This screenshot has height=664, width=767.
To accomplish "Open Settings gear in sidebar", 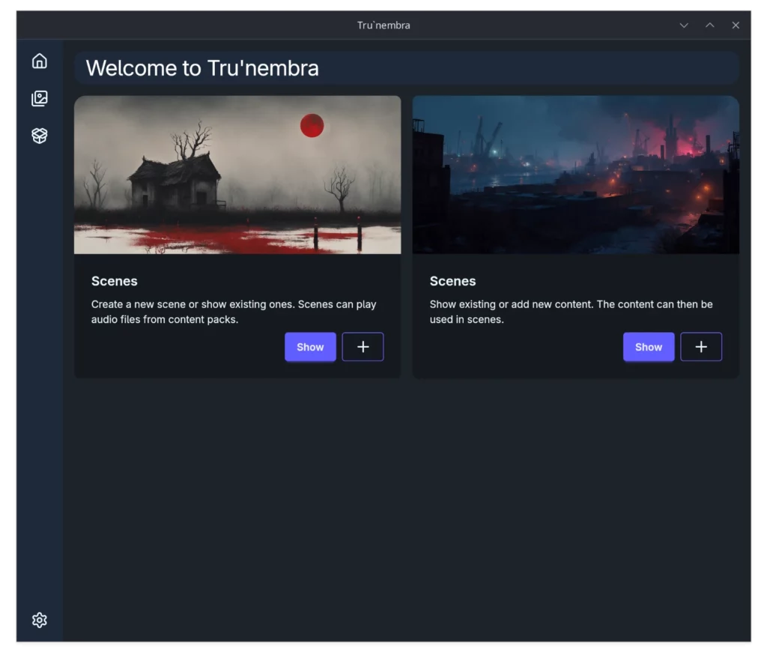I will pyautogui.click(x=40, y=620).
